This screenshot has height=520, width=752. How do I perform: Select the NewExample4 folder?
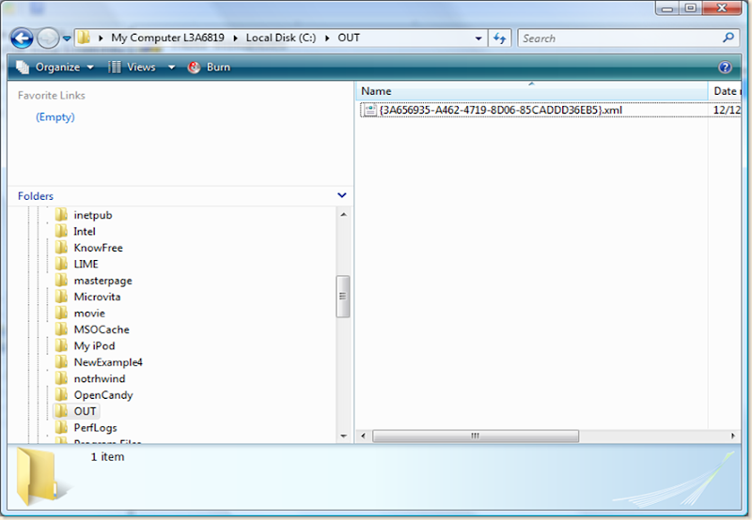tap(108, 362)
